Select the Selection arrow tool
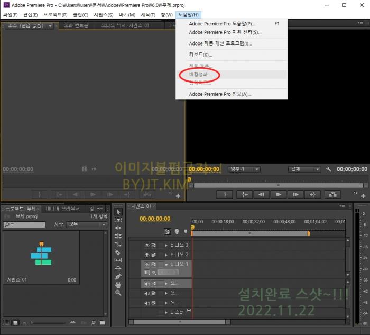370x335 pixels. pyautogui.click(x=118, y=212)
